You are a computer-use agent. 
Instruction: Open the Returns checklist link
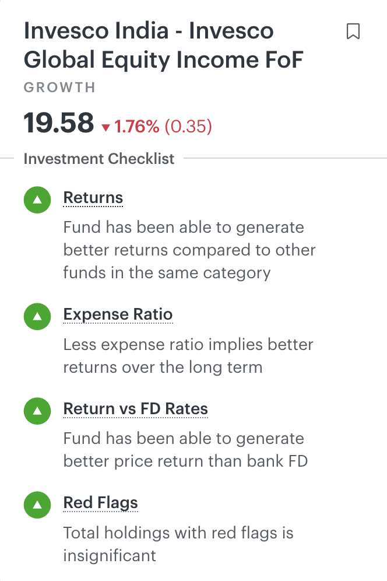93,198
